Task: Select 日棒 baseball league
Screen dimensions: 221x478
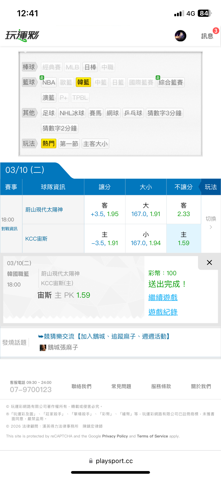Action: click(x=90, y=67)
